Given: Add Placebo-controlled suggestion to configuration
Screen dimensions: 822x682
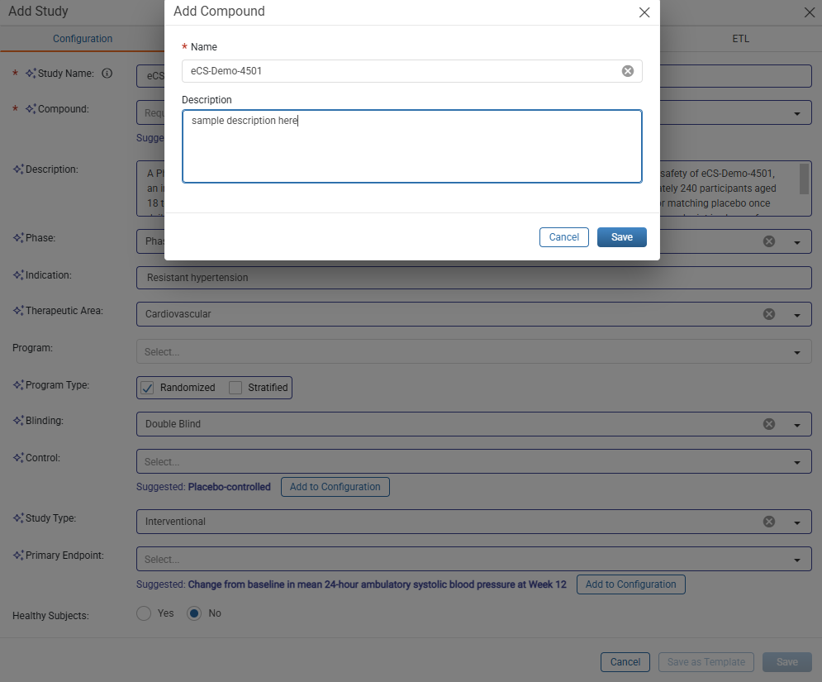Looking at the screenshot, I should click(335, 487).
